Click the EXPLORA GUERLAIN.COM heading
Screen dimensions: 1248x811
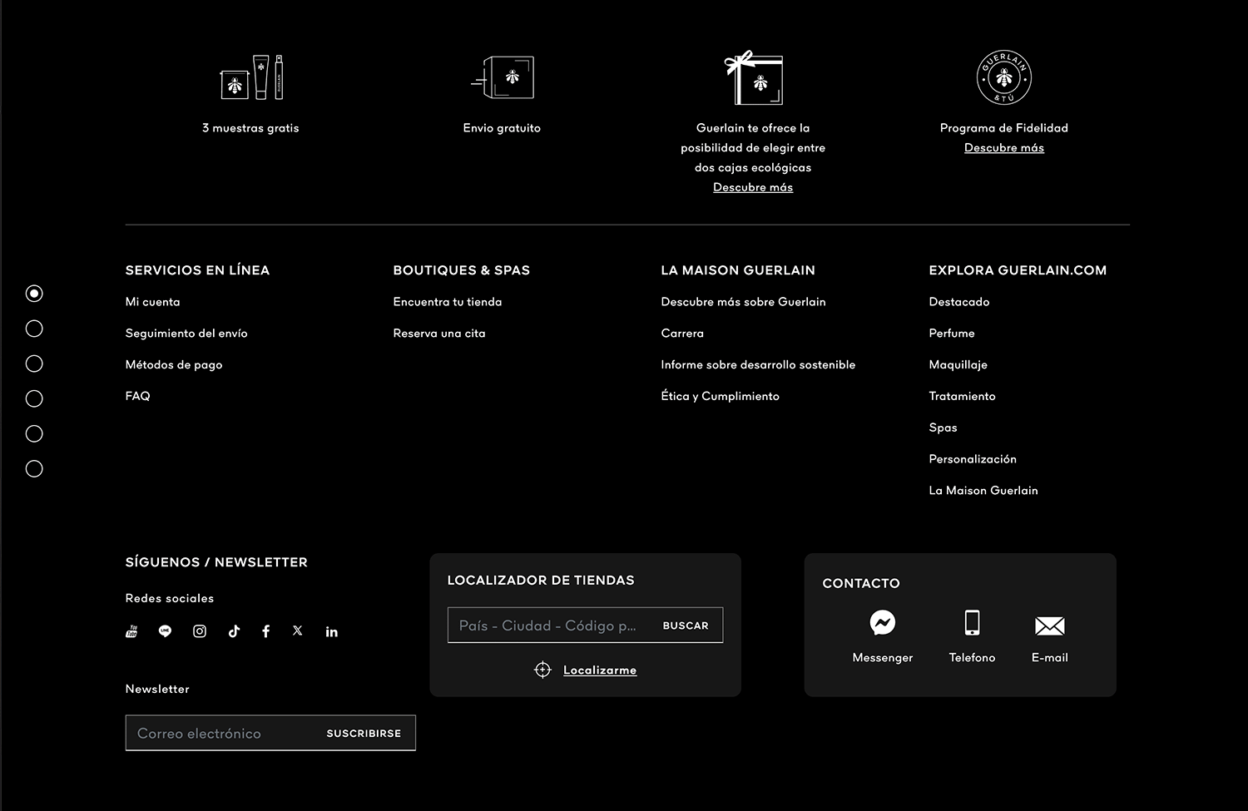1018,270
